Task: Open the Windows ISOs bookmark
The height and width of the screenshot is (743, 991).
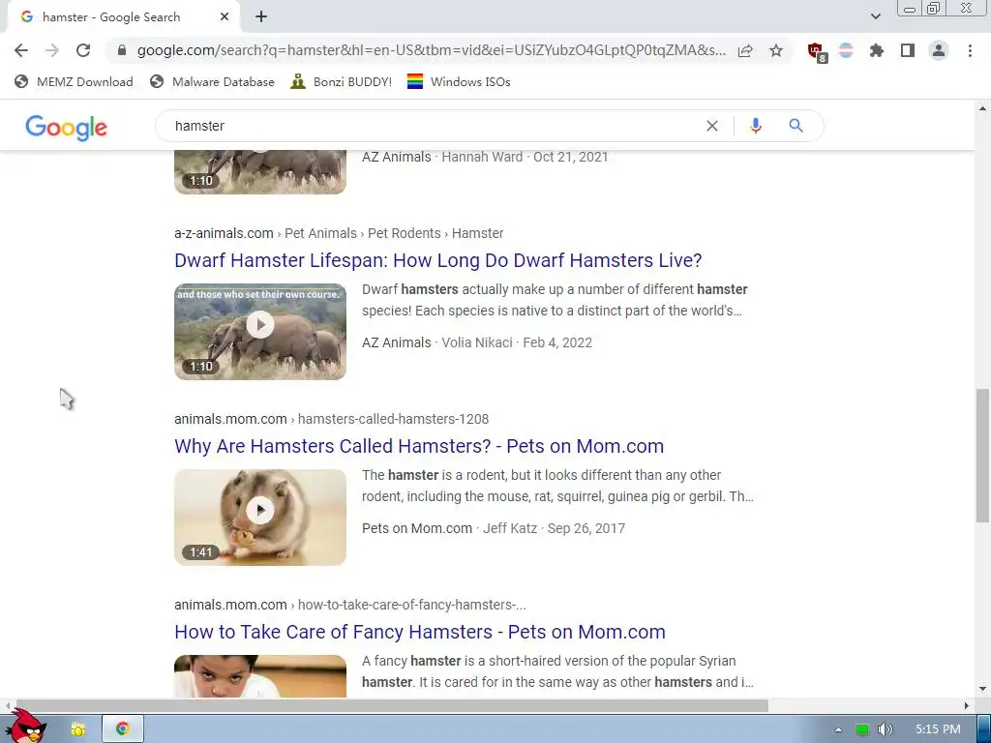Action: point(459,81)
